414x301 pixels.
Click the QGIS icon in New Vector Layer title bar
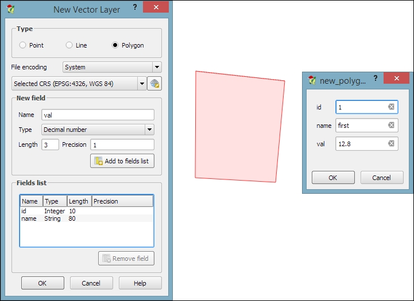(x=10, y=9)
